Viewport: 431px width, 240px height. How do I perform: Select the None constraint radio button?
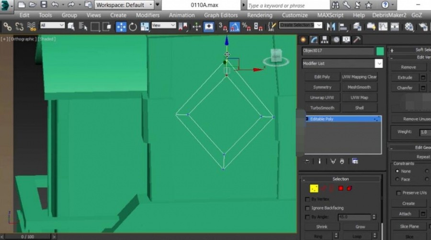point(397,171)
